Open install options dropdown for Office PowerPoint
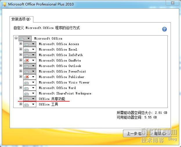Viewport: 181px width, 147px height. [x=30, y=72]
